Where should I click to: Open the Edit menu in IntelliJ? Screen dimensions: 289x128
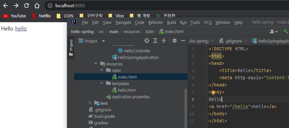[95, 23]
